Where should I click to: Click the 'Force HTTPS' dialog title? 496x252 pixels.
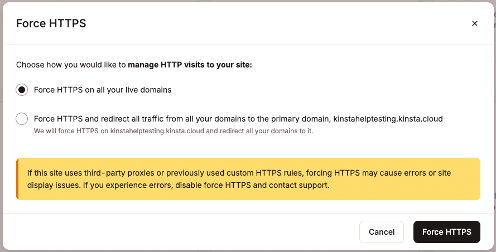[51, 23]
